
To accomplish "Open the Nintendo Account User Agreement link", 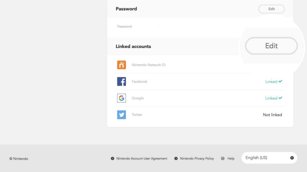I will [142, 159].
